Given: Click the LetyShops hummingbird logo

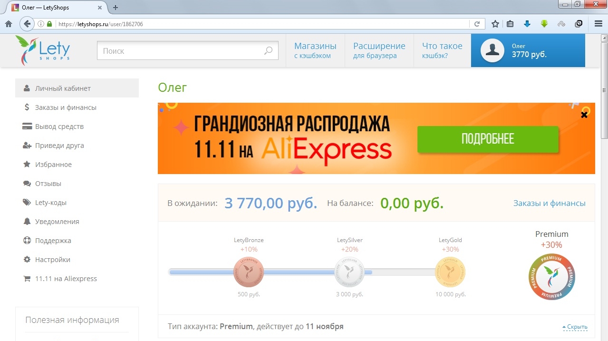Looking at the screenshot, I should pyautogui.click(x=43, y=50).
